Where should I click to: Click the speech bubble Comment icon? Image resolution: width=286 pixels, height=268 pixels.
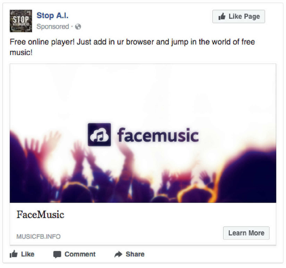tap(57, 254)
